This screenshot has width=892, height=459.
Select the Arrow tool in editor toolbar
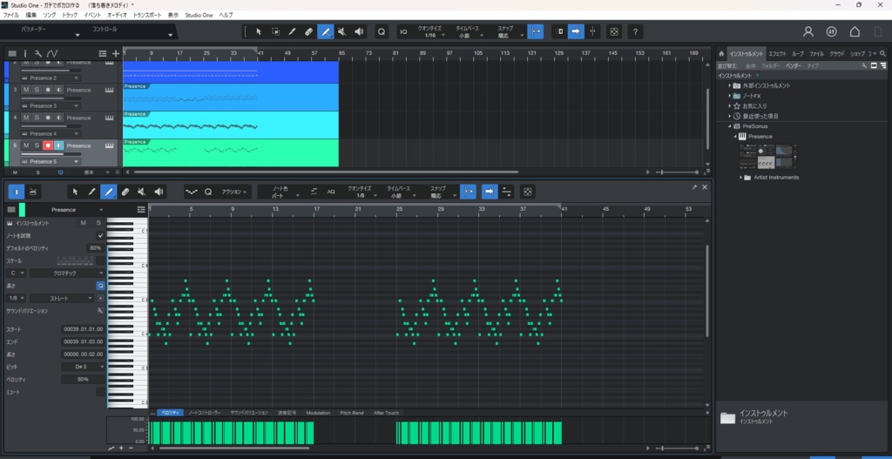coord(75,192)
